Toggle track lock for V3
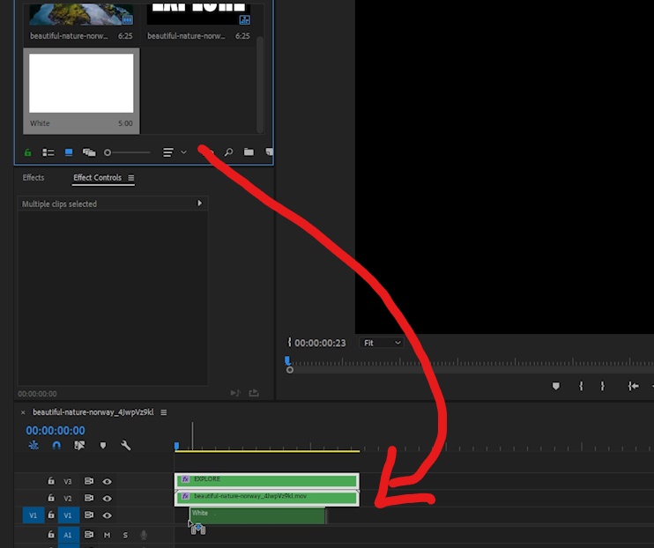The image size is (654, 548). pyautogui.click(x=51, y=481)
